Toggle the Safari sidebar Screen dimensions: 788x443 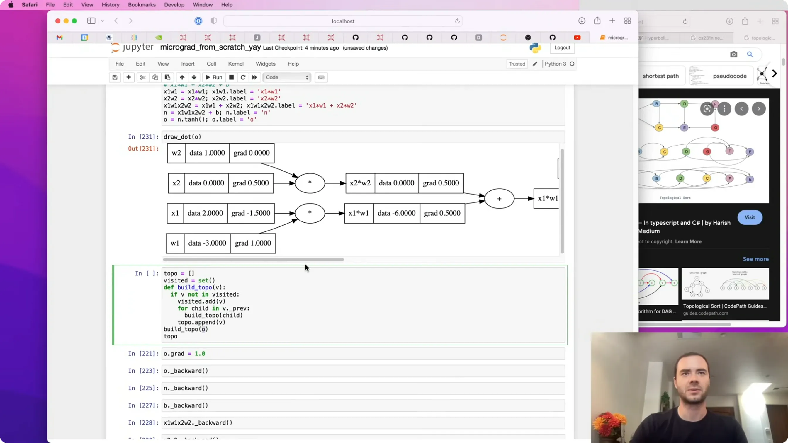[x=91, y=21]
